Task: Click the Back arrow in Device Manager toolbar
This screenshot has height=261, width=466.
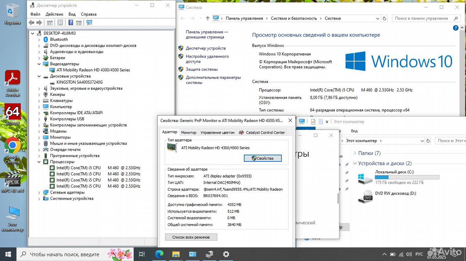Action: click(x=31, y=23)
